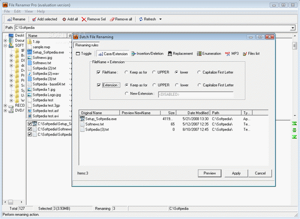Viewport: 300px width, 219px height.
Task: Click the Refresh arrows icon
Action: [x=141, y=19]
